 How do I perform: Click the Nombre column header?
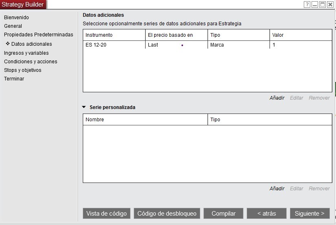pos(145,120)
